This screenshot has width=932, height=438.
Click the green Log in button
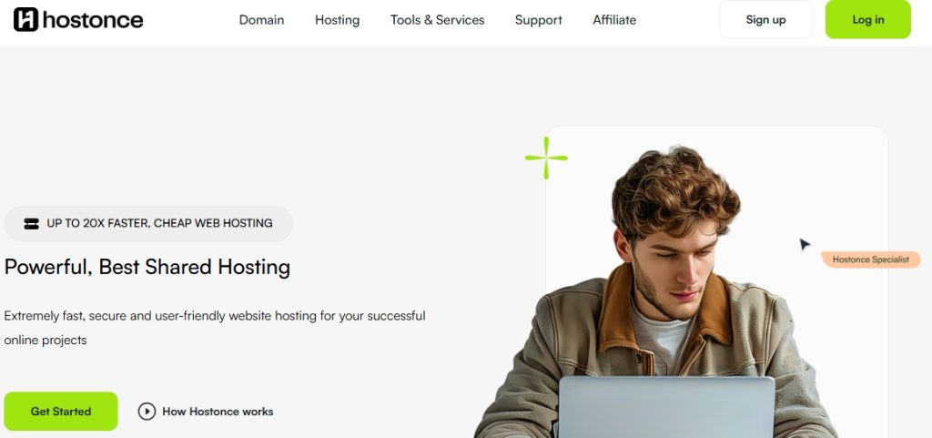(x=867, y=20)
